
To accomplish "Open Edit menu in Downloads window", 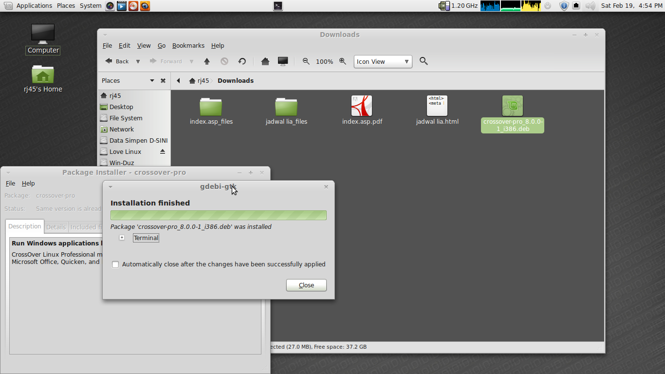I will [x=125, y=45].
